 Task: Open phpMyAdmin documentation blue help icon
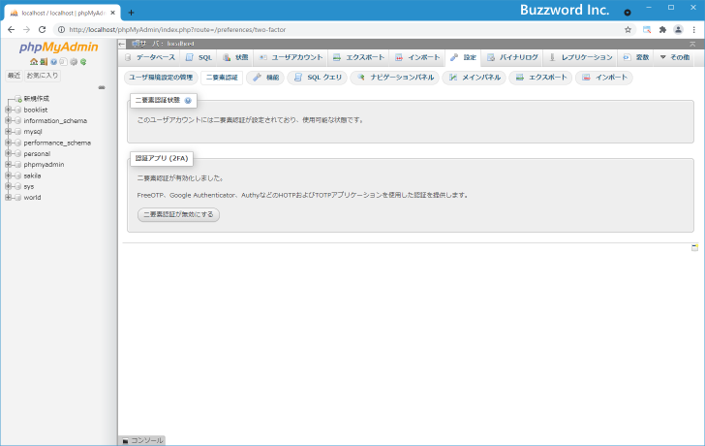(x=54, y=62)
